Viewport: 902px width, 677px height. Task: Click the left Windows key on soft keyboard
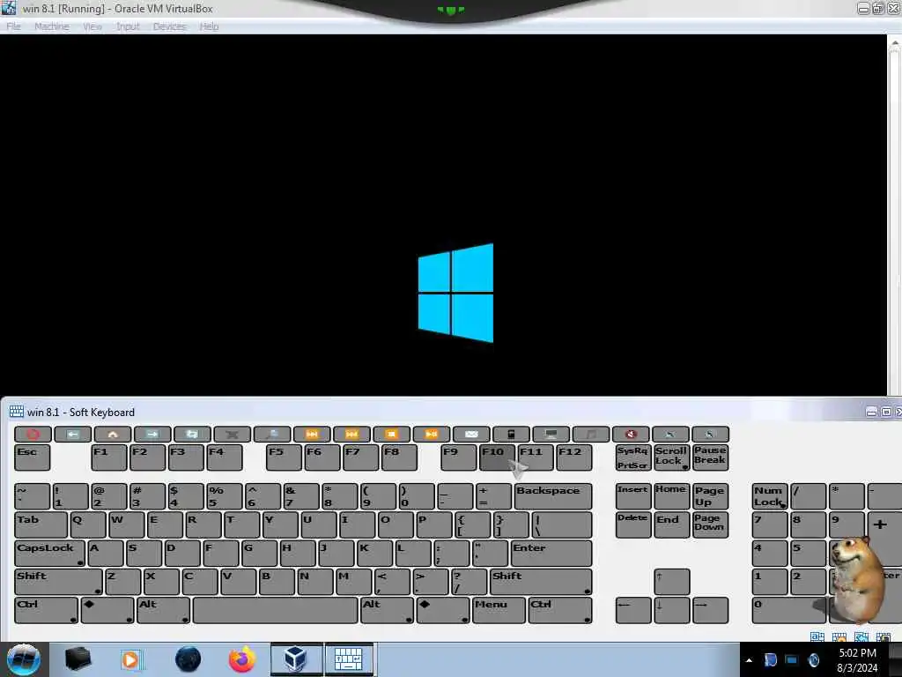[x=107, y=610]
